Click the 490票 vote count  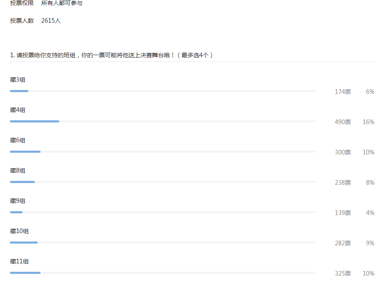pos(342,122)
